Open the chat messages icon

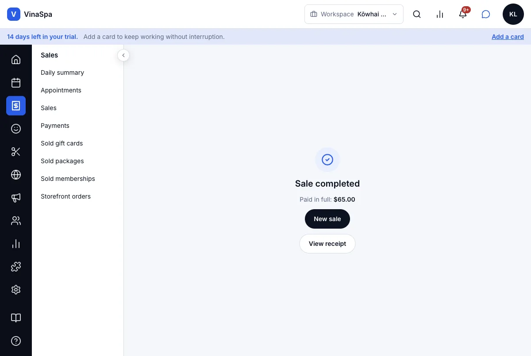coord(486,14)
